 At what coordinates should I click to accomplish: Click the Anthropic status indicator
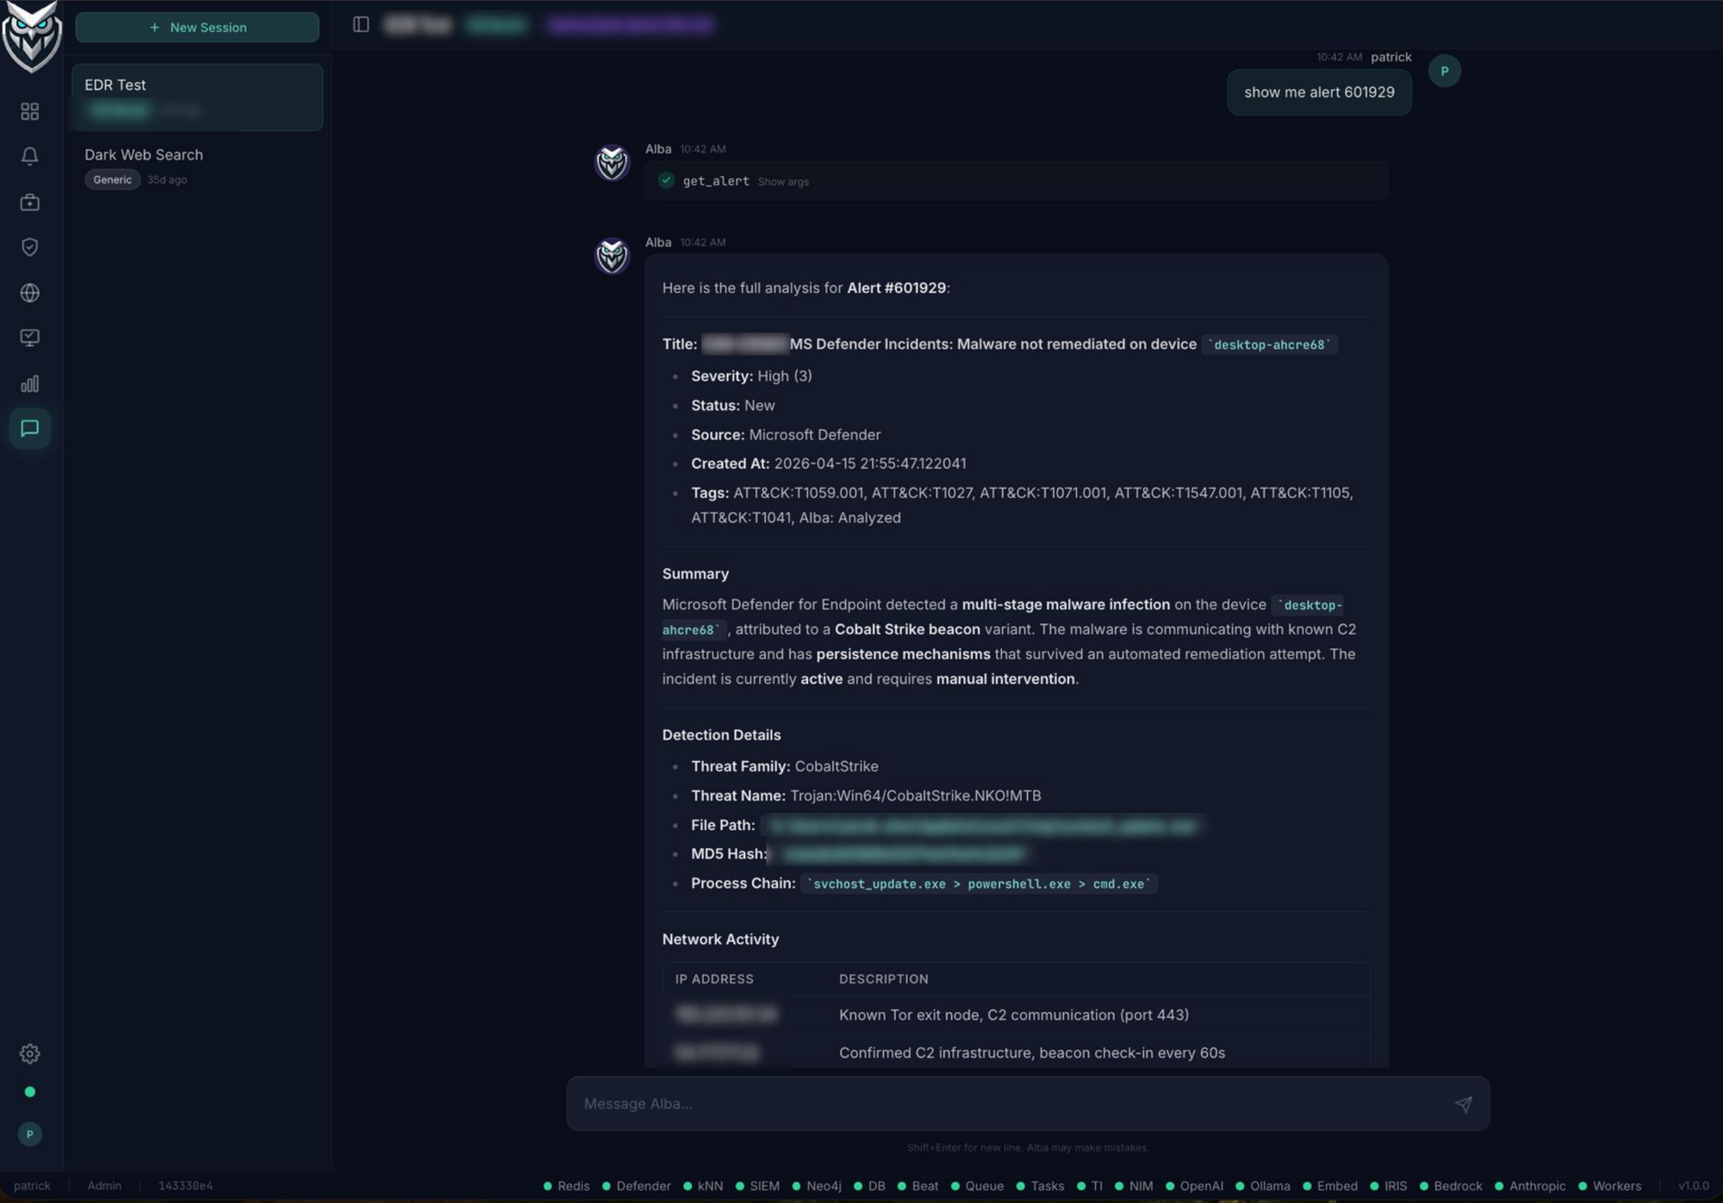point(1530,1186)
